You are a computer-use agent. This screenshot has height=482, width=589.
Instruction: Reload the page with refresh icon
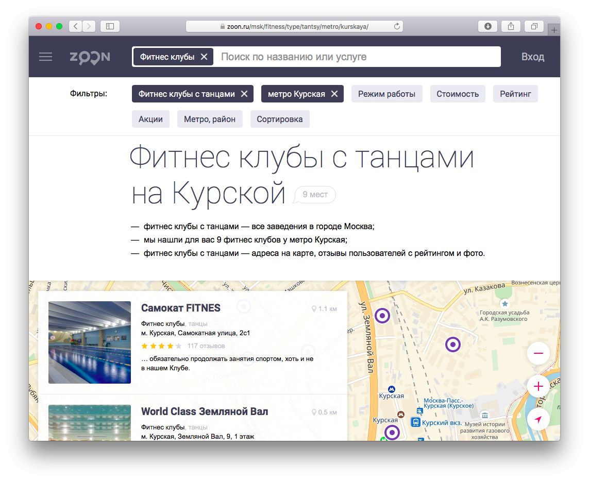point(397,26)
